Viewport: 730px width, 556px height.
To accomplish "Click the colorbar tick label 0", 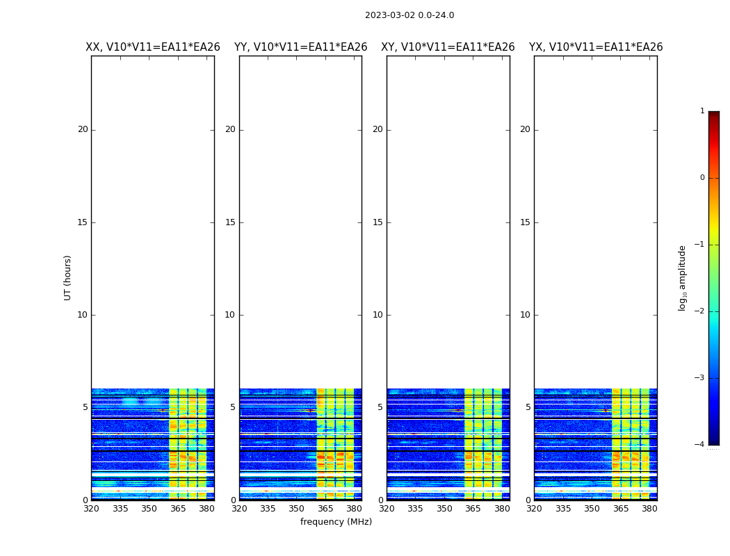I will tap(701, 178).
